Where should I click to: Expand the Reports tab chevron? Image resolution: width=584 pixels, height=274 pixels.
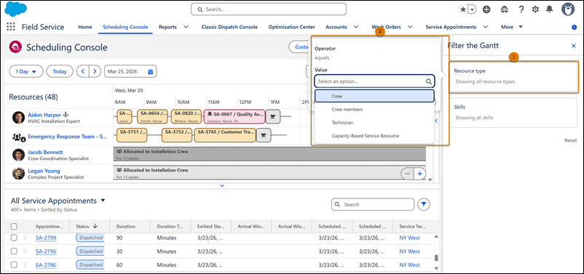click(x=186, y=27)
